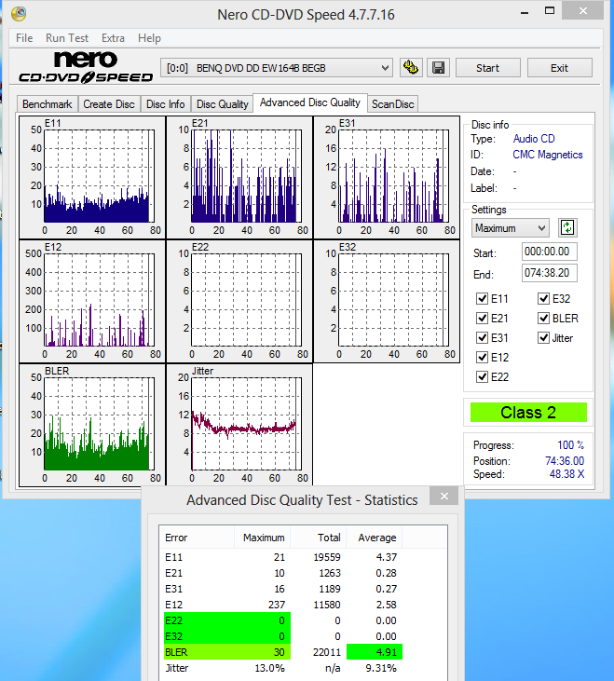
Task: Switch to the Disc Quality tab
Action: (x=223, y=104)
